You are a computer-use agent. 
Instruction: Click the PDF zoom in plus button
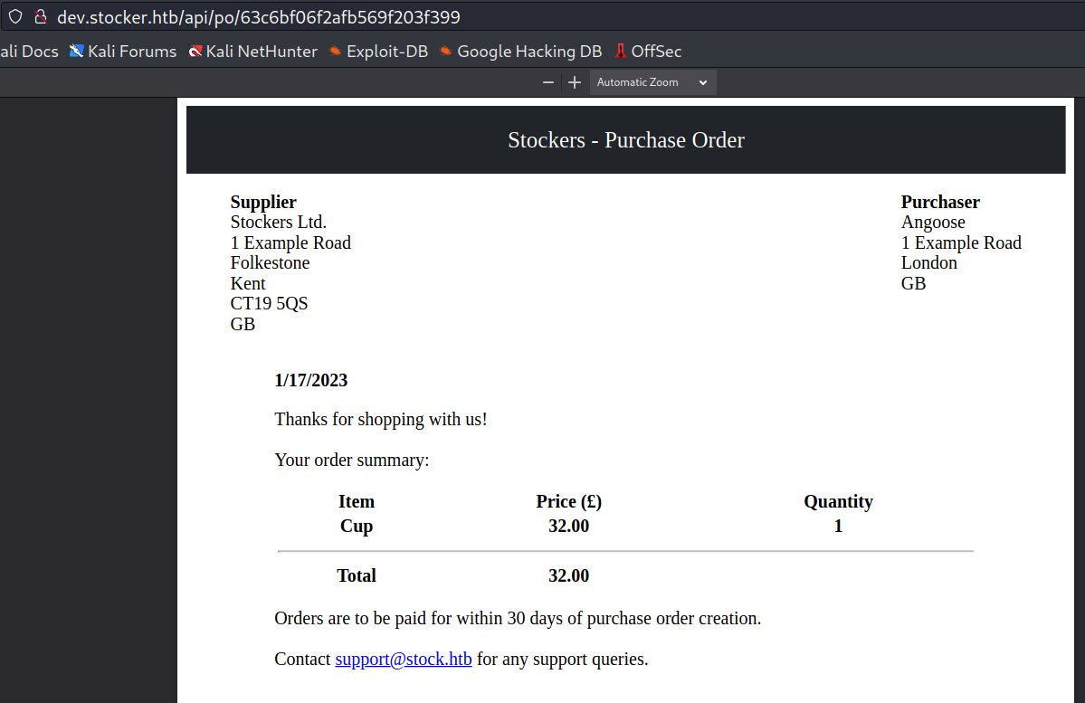point(574,82)
